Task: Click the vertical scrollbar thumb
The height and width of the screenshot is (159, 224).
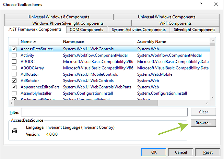Action: (x=213, y=45)
